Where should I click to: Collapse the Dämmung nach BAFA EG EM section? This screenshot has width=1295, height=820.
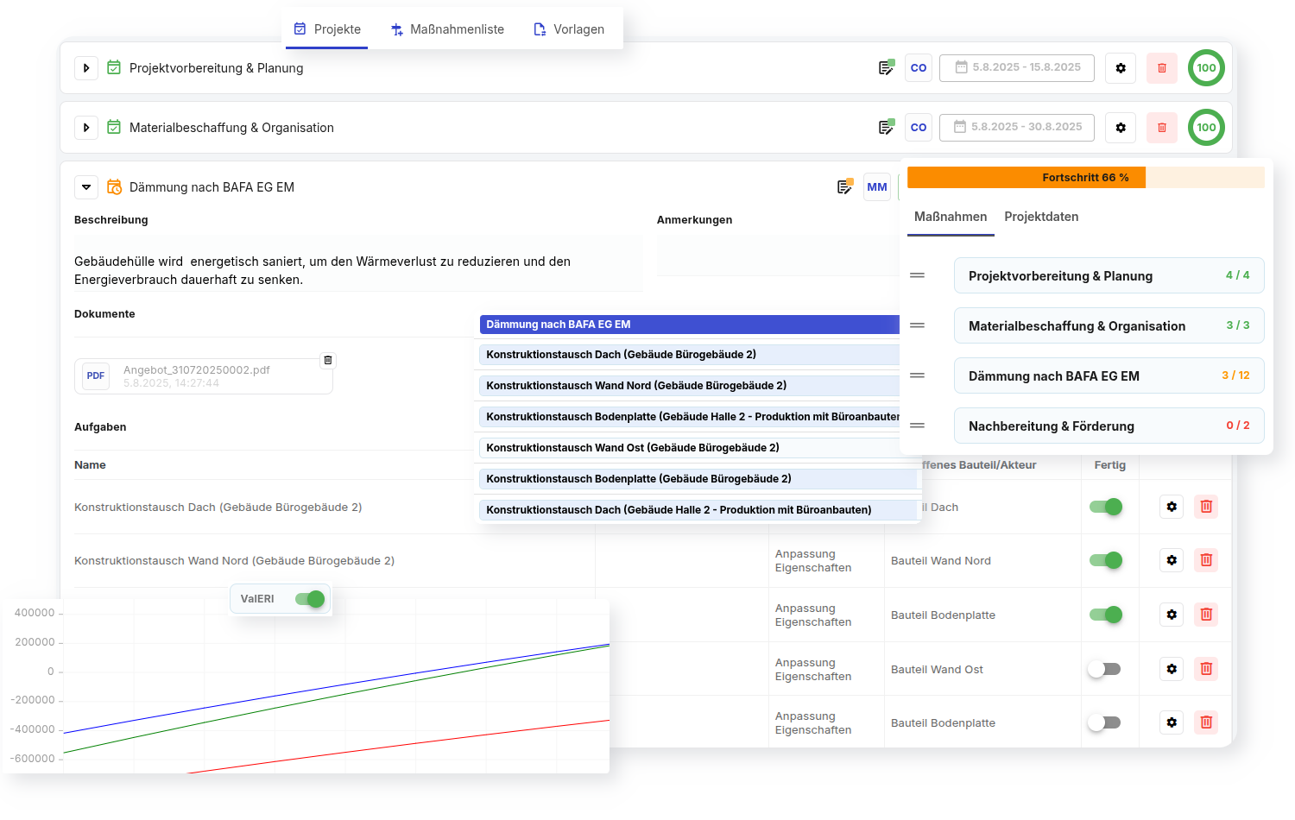pyautogui.click(x=86, y=187)
